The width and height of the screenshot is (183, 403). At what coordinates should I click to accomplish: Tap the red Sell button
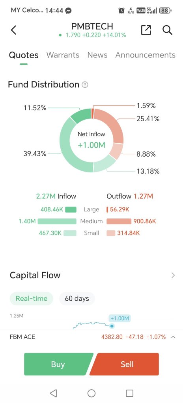125,364
